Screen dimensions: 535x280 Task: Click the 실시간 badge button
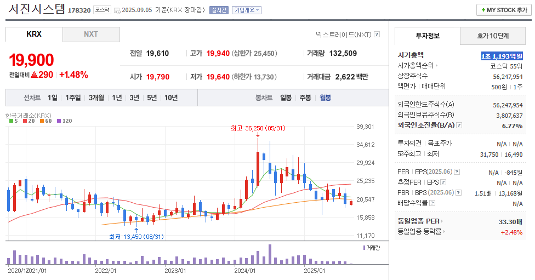click(x=219, y=10)
